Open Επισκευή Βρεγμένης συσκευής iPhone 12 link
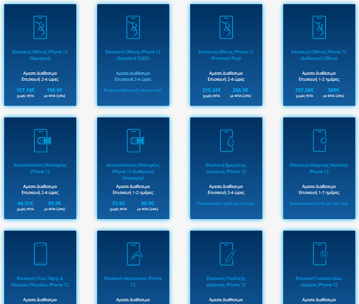359x304 pixels. click(226, 168)
